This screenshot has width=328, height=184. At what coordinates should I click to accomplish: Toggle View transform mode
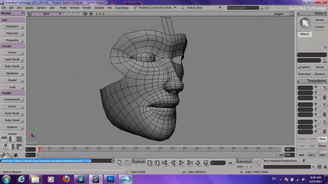pyautogui.click(x=322, y=139)
